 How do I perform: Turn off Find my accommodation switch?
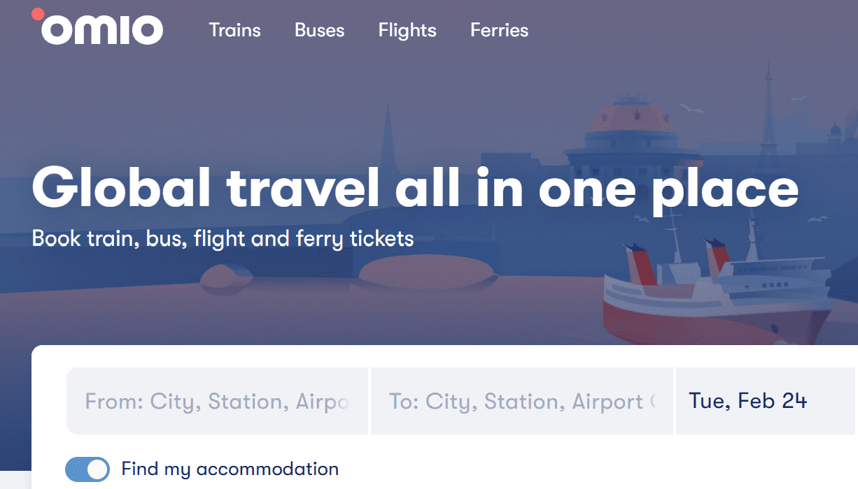87,469
